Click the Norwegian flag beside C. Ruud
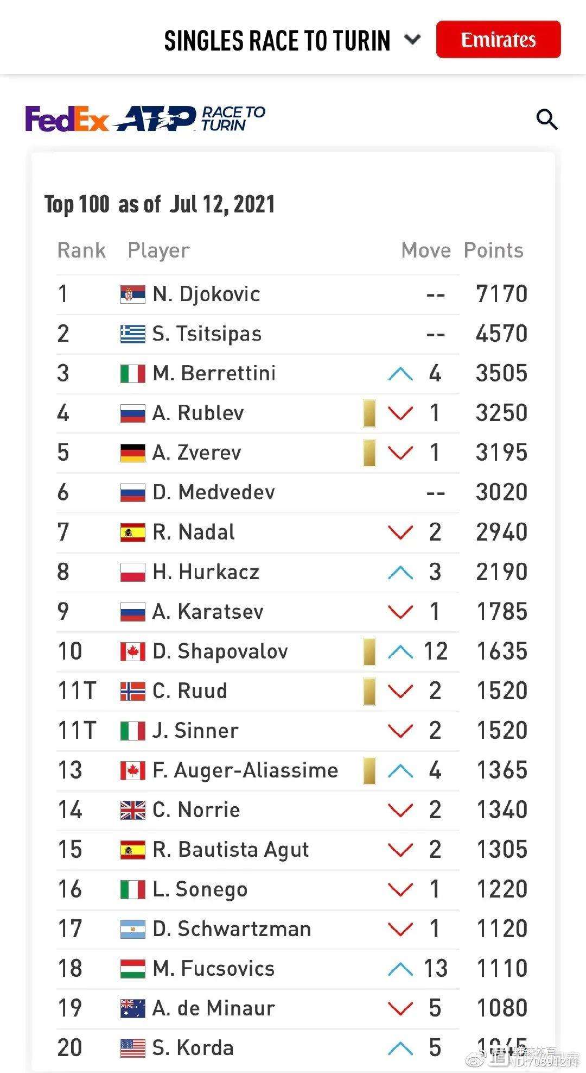Screen dimensions: 586x1073 coord(133,691)
